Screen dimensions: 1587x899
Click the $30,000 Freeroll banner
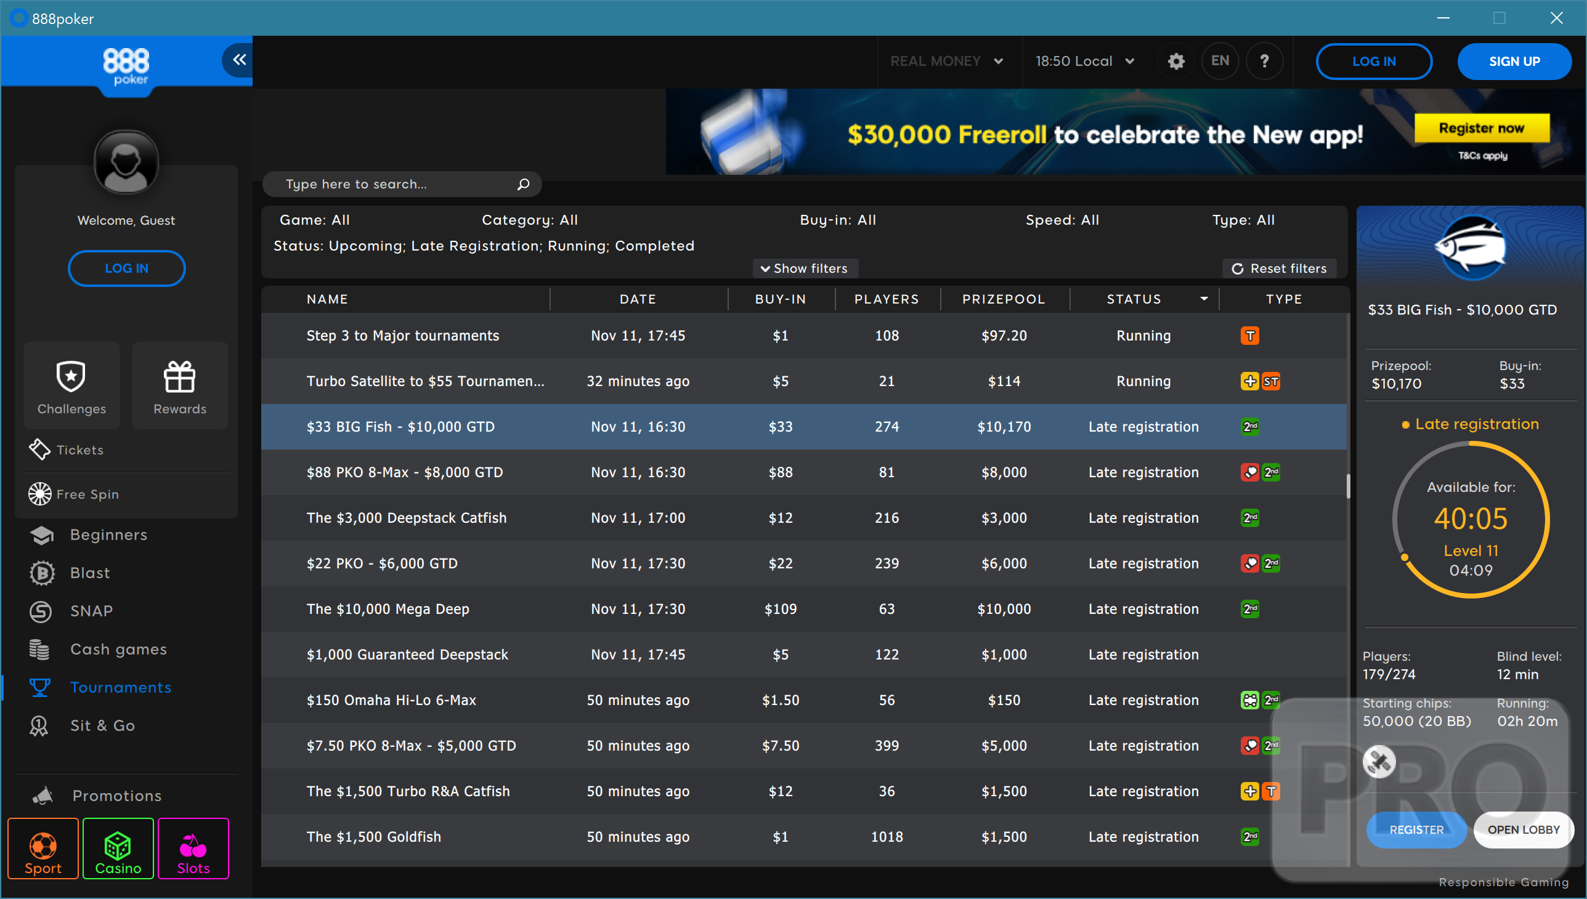1126,132
